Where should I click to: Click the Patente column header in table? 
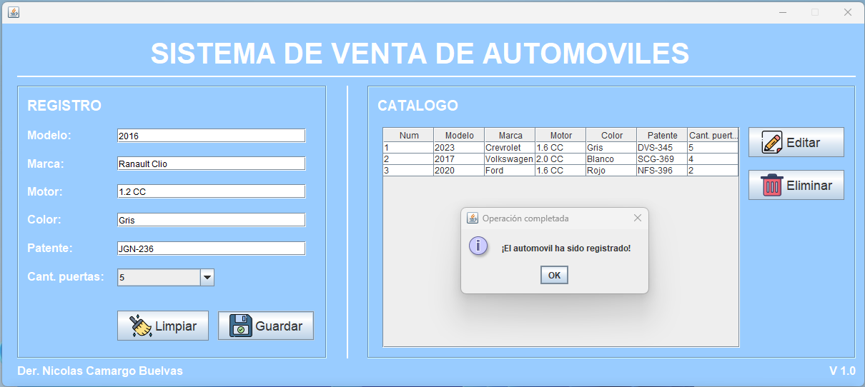tap(662, 135)
